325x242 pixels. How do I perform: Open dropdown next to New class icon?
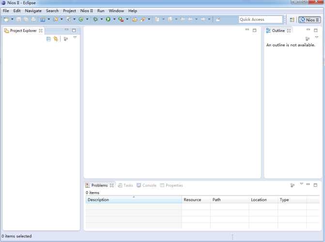click(x=87, y=19)
